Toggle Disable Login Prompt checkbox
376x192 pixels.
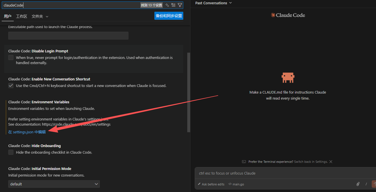tap(11, 58)
